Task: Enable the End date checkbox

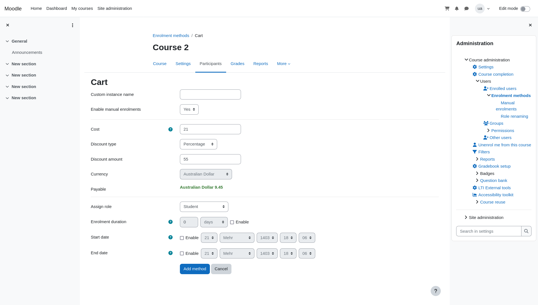Action: [x=182, y=253]
